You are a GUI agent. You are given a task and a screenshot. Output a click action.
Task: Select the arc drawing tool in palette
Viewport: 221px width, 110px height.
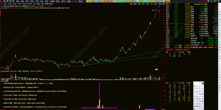197,94
